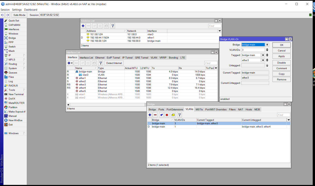The width and height of the screenshot is (315, 186).
Task: Switch to VLAN tab in Interface List
Action: click(x=154, y=58)
